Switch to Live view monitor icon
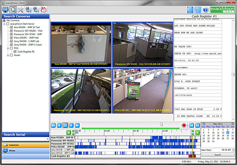Image resolution: width=237 pixels, height=165 pixels. pyautogui.click(x=6, y=10)
